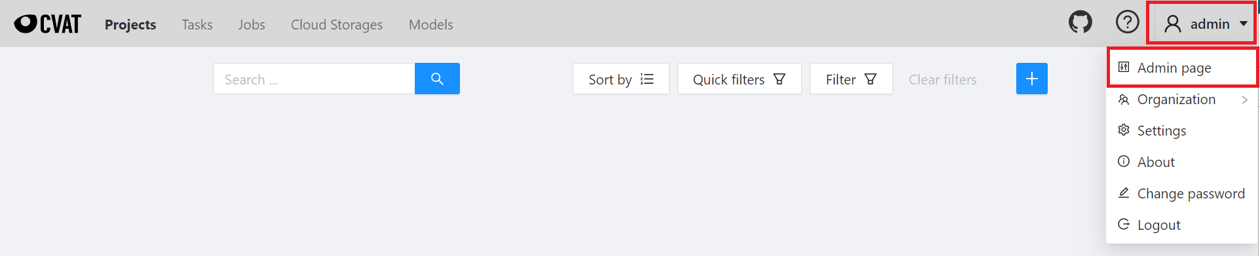Click the blue search magnifier button

click(437, 79)
